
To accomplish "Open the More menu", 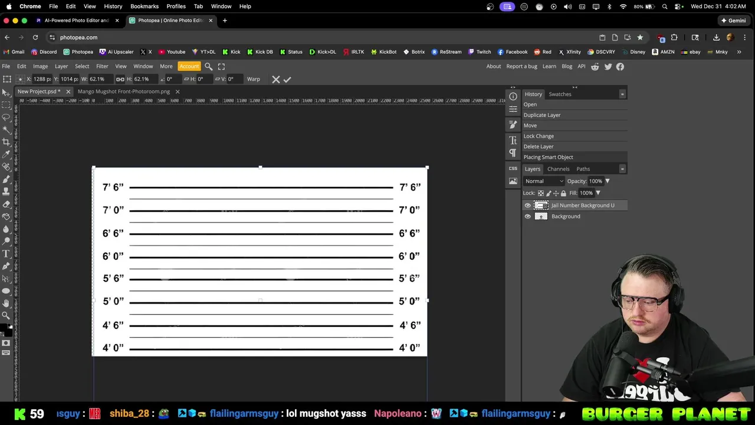I will 166,67.
